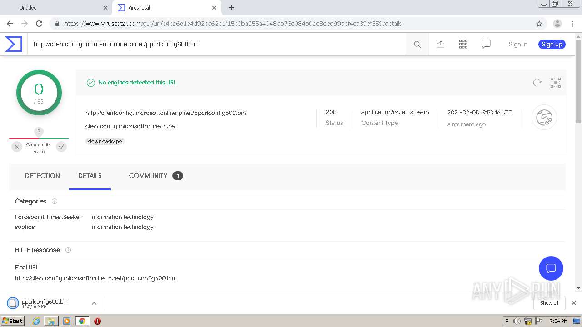Open Internet Explorer from taskbar

click(36, 321)
